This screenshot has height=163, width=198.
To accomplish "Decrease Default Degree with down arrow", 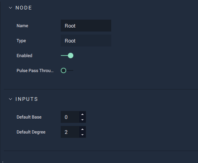I will tap(82, 135).
